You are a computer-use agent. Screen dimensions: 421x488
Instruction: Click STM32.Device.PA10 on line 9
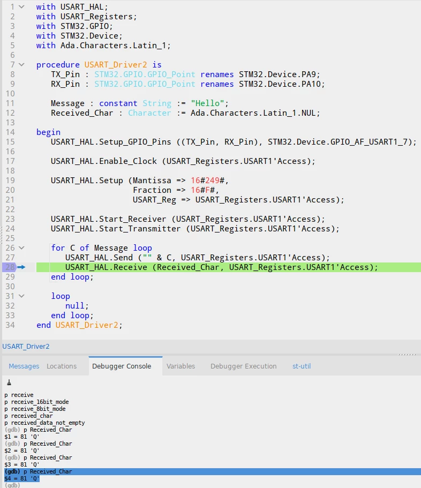pos(280,84)
